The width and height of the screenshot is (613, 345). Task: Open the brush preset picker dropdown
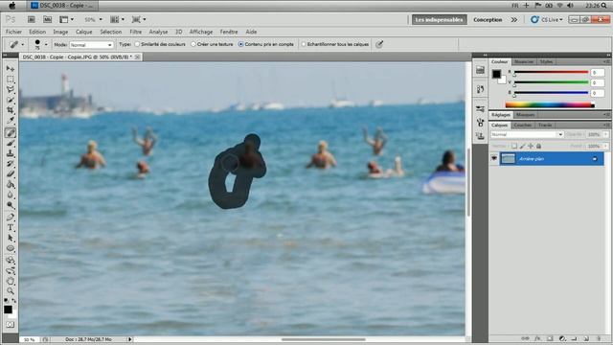tap(46, 45)
